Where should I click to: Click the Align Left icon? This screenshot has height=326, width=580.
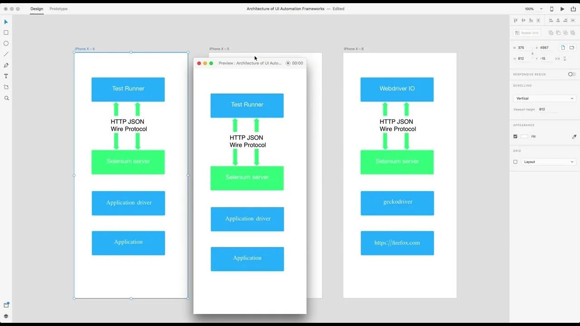(551, 20)
